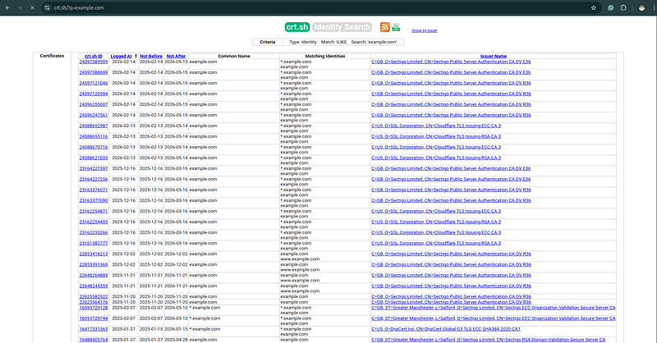The image size is (657, 343).
Task: Click the Identity Search heading label
Action: (x=342, y=27)
